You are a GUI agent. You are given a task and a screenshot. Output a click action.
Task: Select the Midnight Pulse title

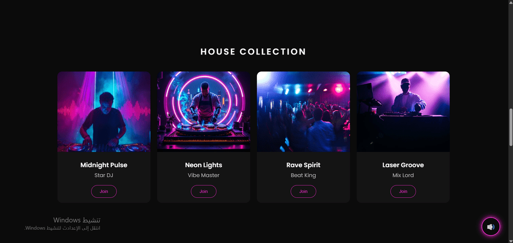pyautogui.click(x=104, y=165)
